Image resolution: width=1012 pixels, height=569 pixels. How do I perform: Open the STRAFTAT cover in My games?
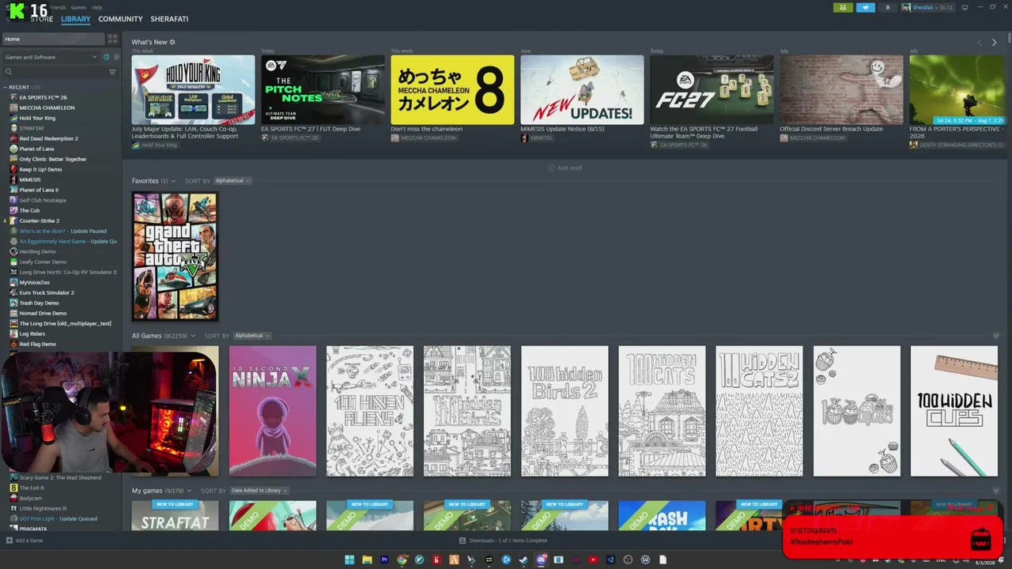175,515
